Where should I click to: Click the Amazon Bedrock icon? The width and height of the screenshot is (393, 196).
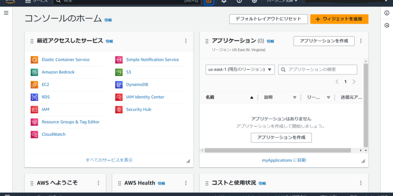(x=34, y=72)
